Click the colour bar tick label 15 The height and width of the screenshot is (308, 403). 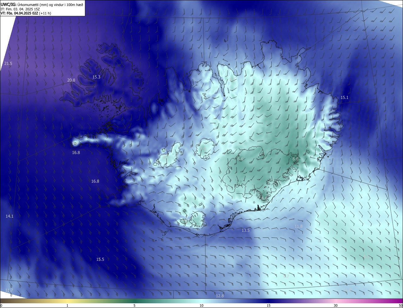click(269, 306)
